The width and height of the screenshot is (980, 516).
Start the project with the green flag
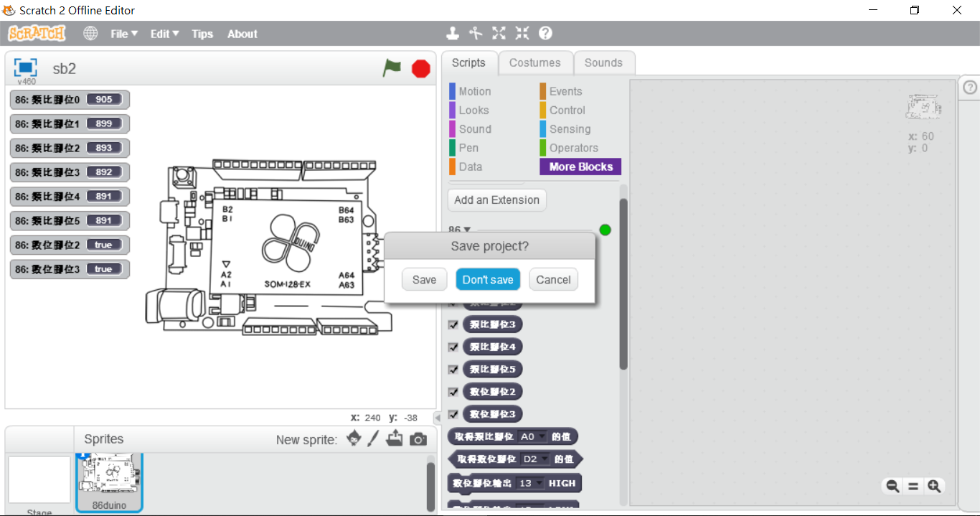pos(392,68)
